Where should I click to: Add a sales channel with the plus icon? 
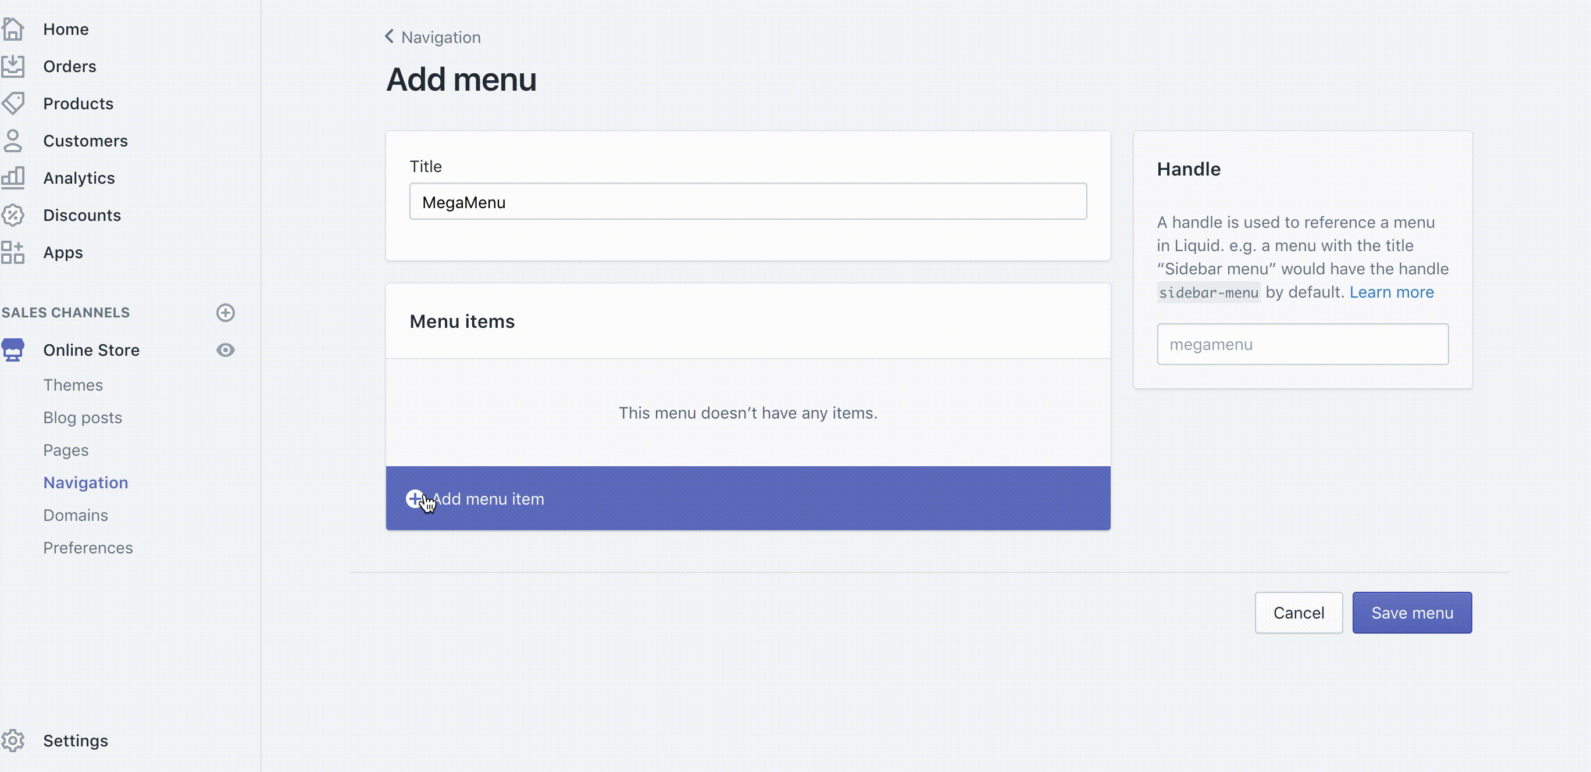coord(226,313)
